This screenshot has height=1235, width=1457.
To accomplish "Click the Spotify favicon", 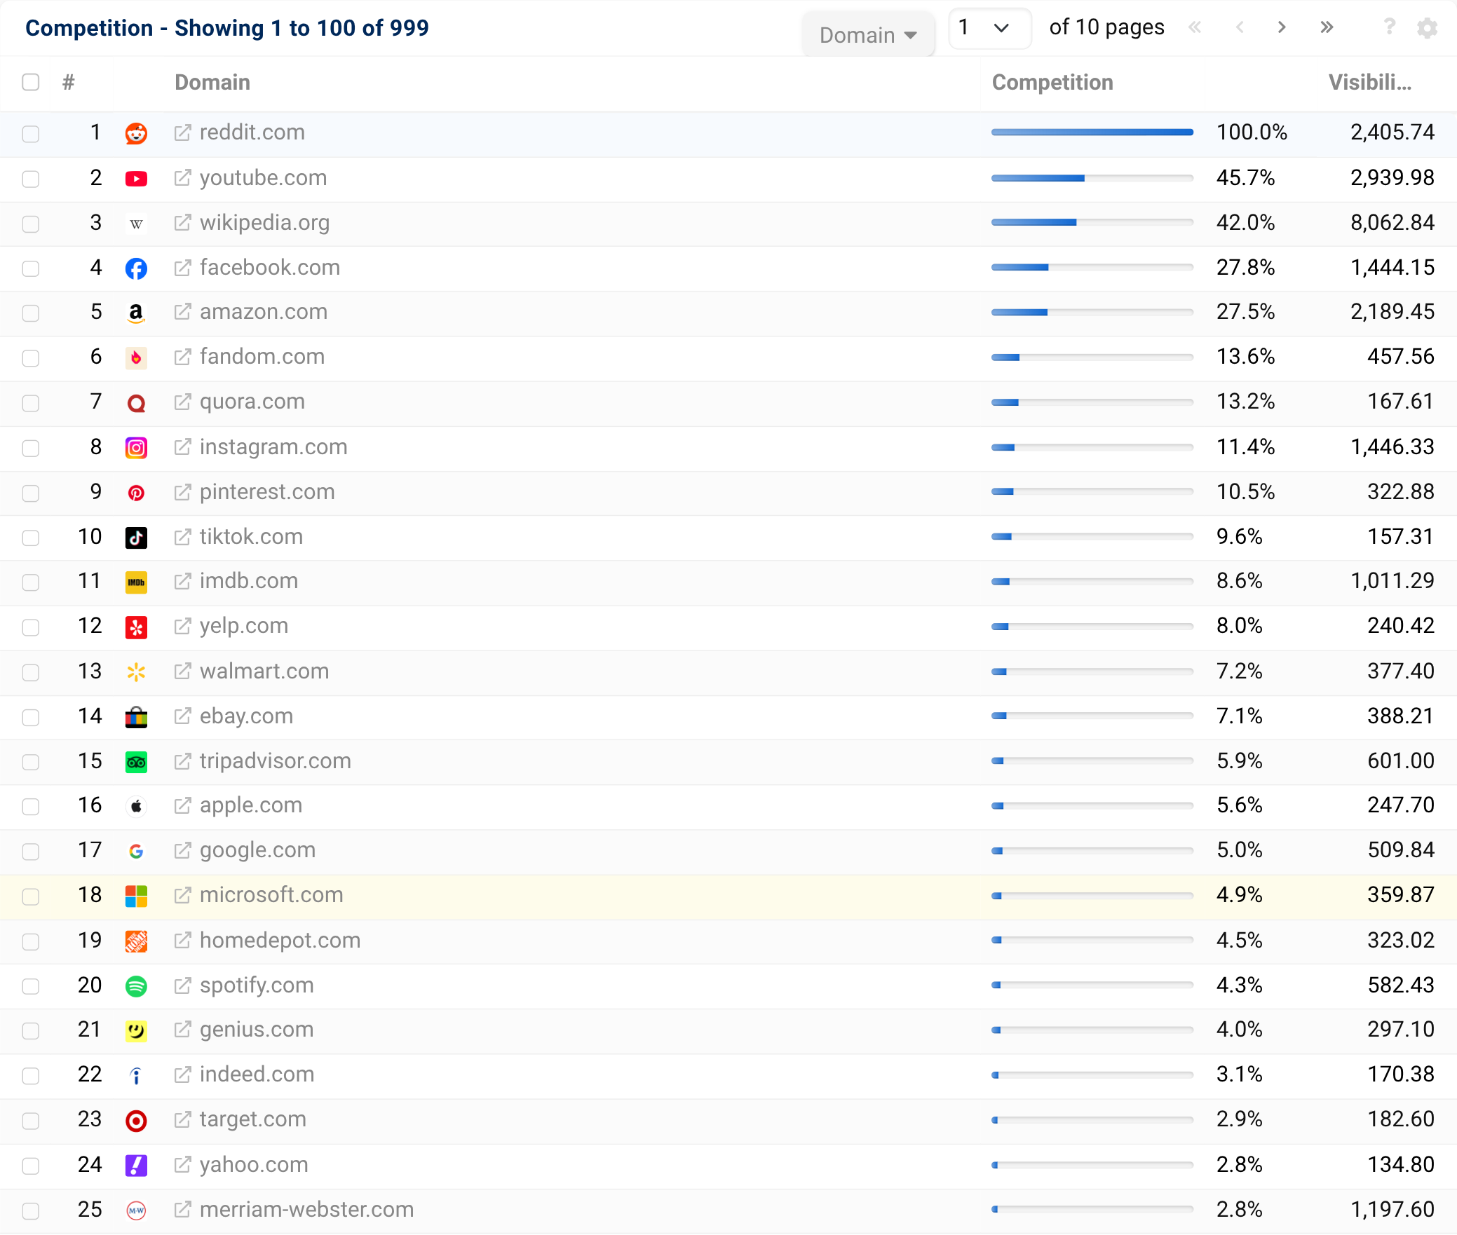I will [136, 986].
